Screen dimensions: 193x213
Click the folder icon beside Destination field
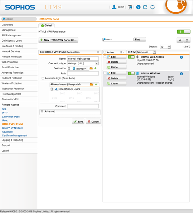(x=91, y=68)
